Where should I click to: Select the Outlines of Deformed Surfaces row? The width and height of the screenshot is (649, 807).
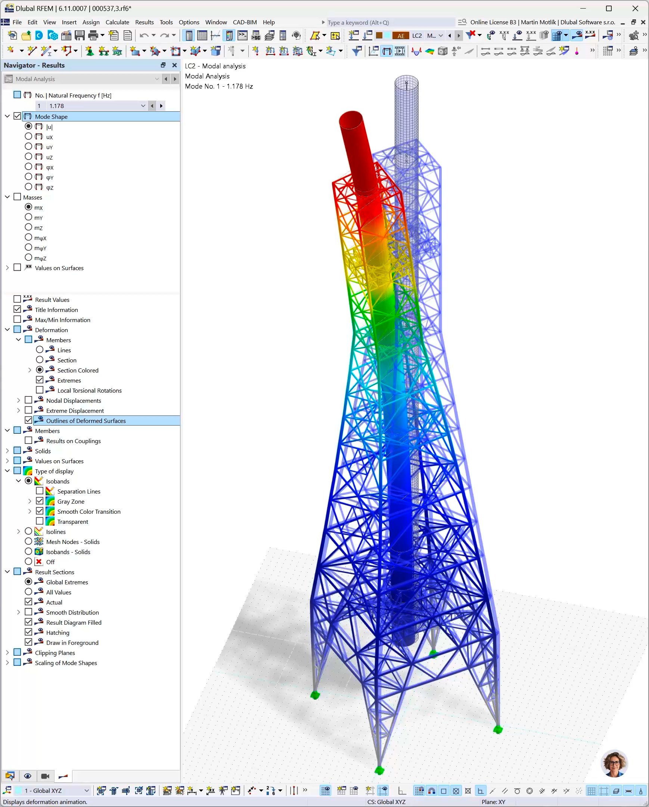point(106,420)
